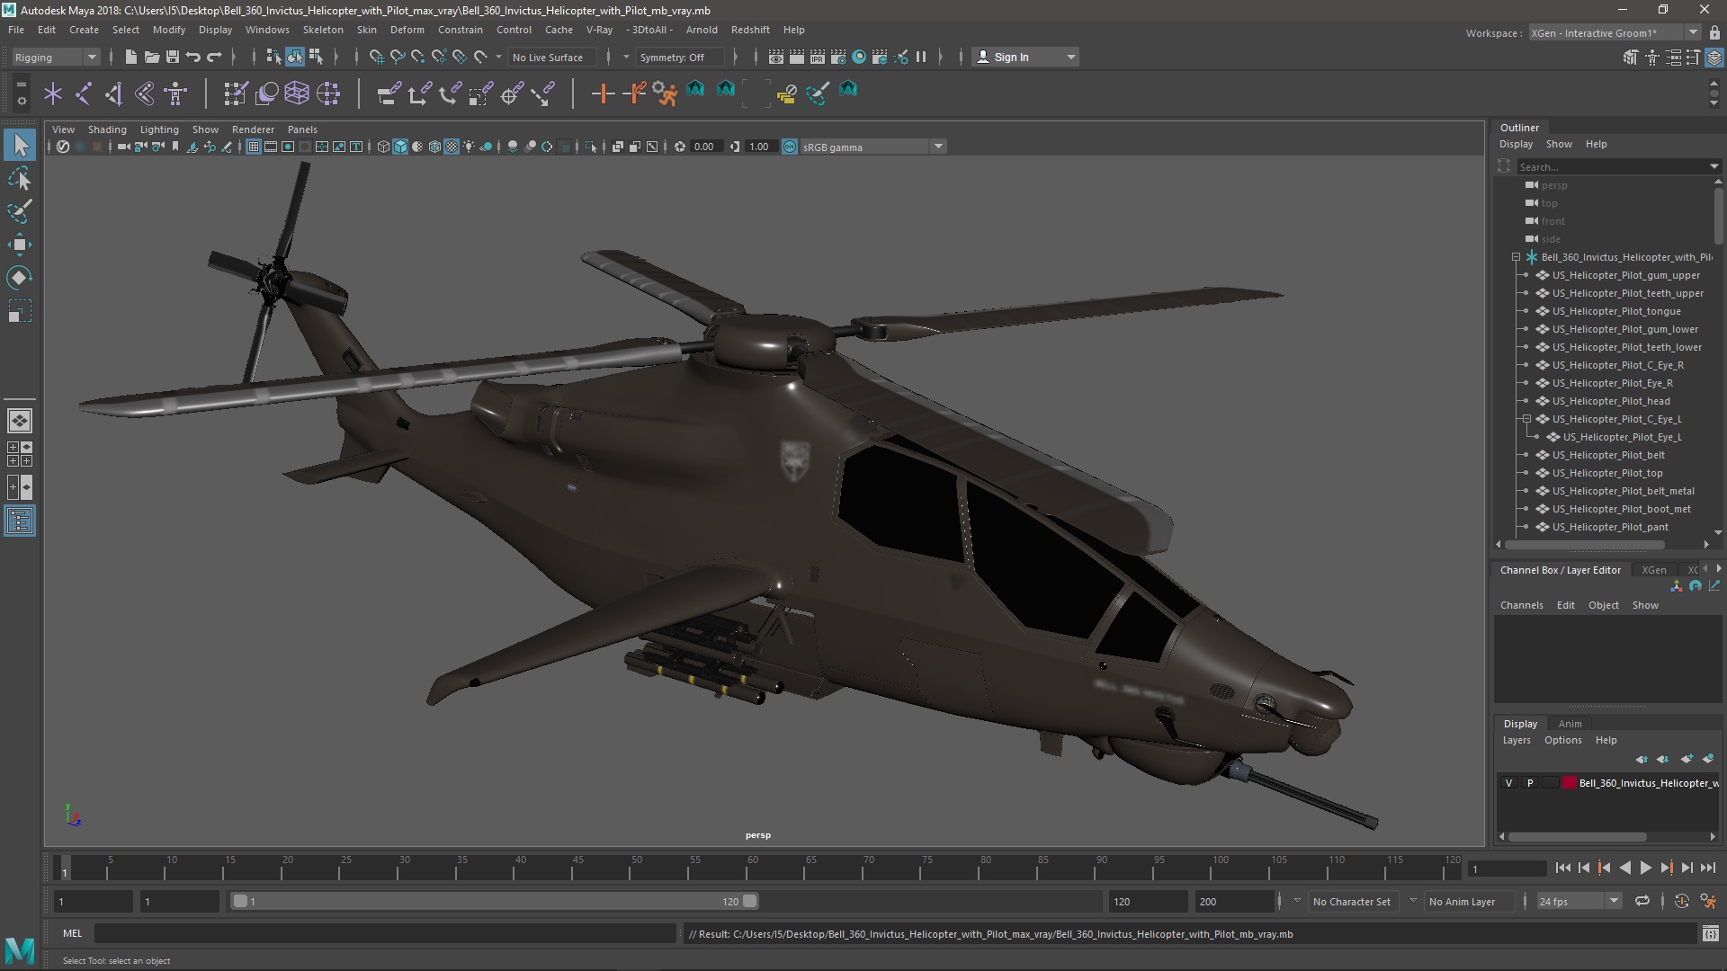The width and height of the screenshot is (1727, 971).
Task: Click the New Scene icon
Action: coord(130,57)
